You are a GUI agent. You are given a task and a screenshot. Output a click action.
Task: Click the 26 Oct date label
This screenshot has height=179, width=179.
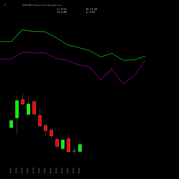tap(62, 170)
